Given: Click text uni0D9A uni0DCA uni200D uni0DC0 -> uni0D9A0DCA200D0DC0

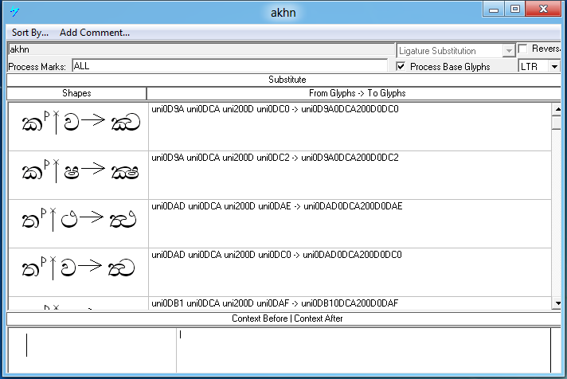Looking at the screenshot, I should pyautogui.click(x=275, y=109).
